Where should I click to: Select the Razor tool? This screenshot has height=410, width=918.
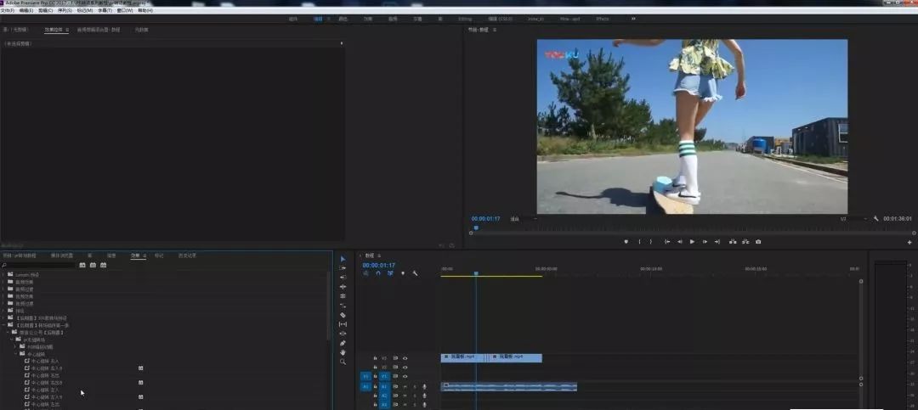(343, 315)
